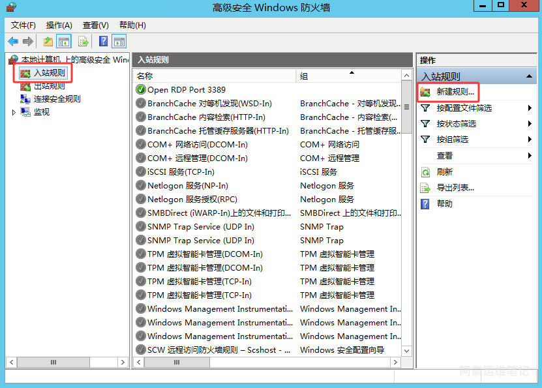Screen dimensions: 542x388
Task: Click rules list horizontal scrollbar right arrow
Action: pos(395,362)
